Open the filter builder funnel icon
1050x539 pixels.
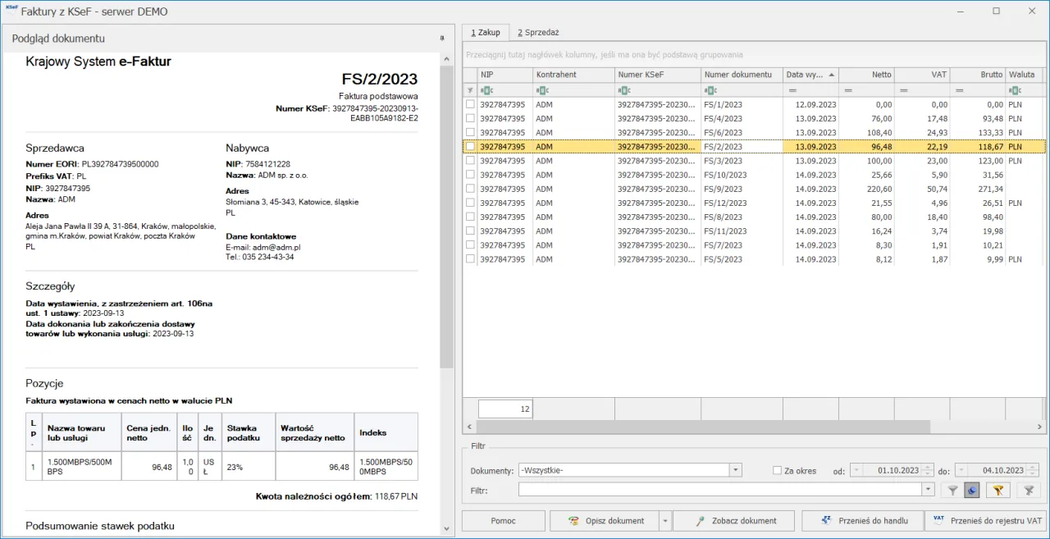tap(997, 490)
